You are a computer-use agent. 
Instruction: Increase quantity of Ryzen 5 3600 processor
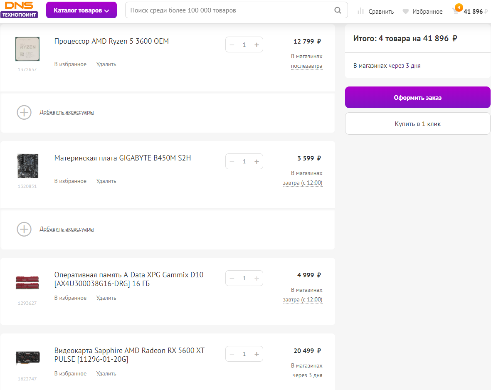tap(257, 45)
